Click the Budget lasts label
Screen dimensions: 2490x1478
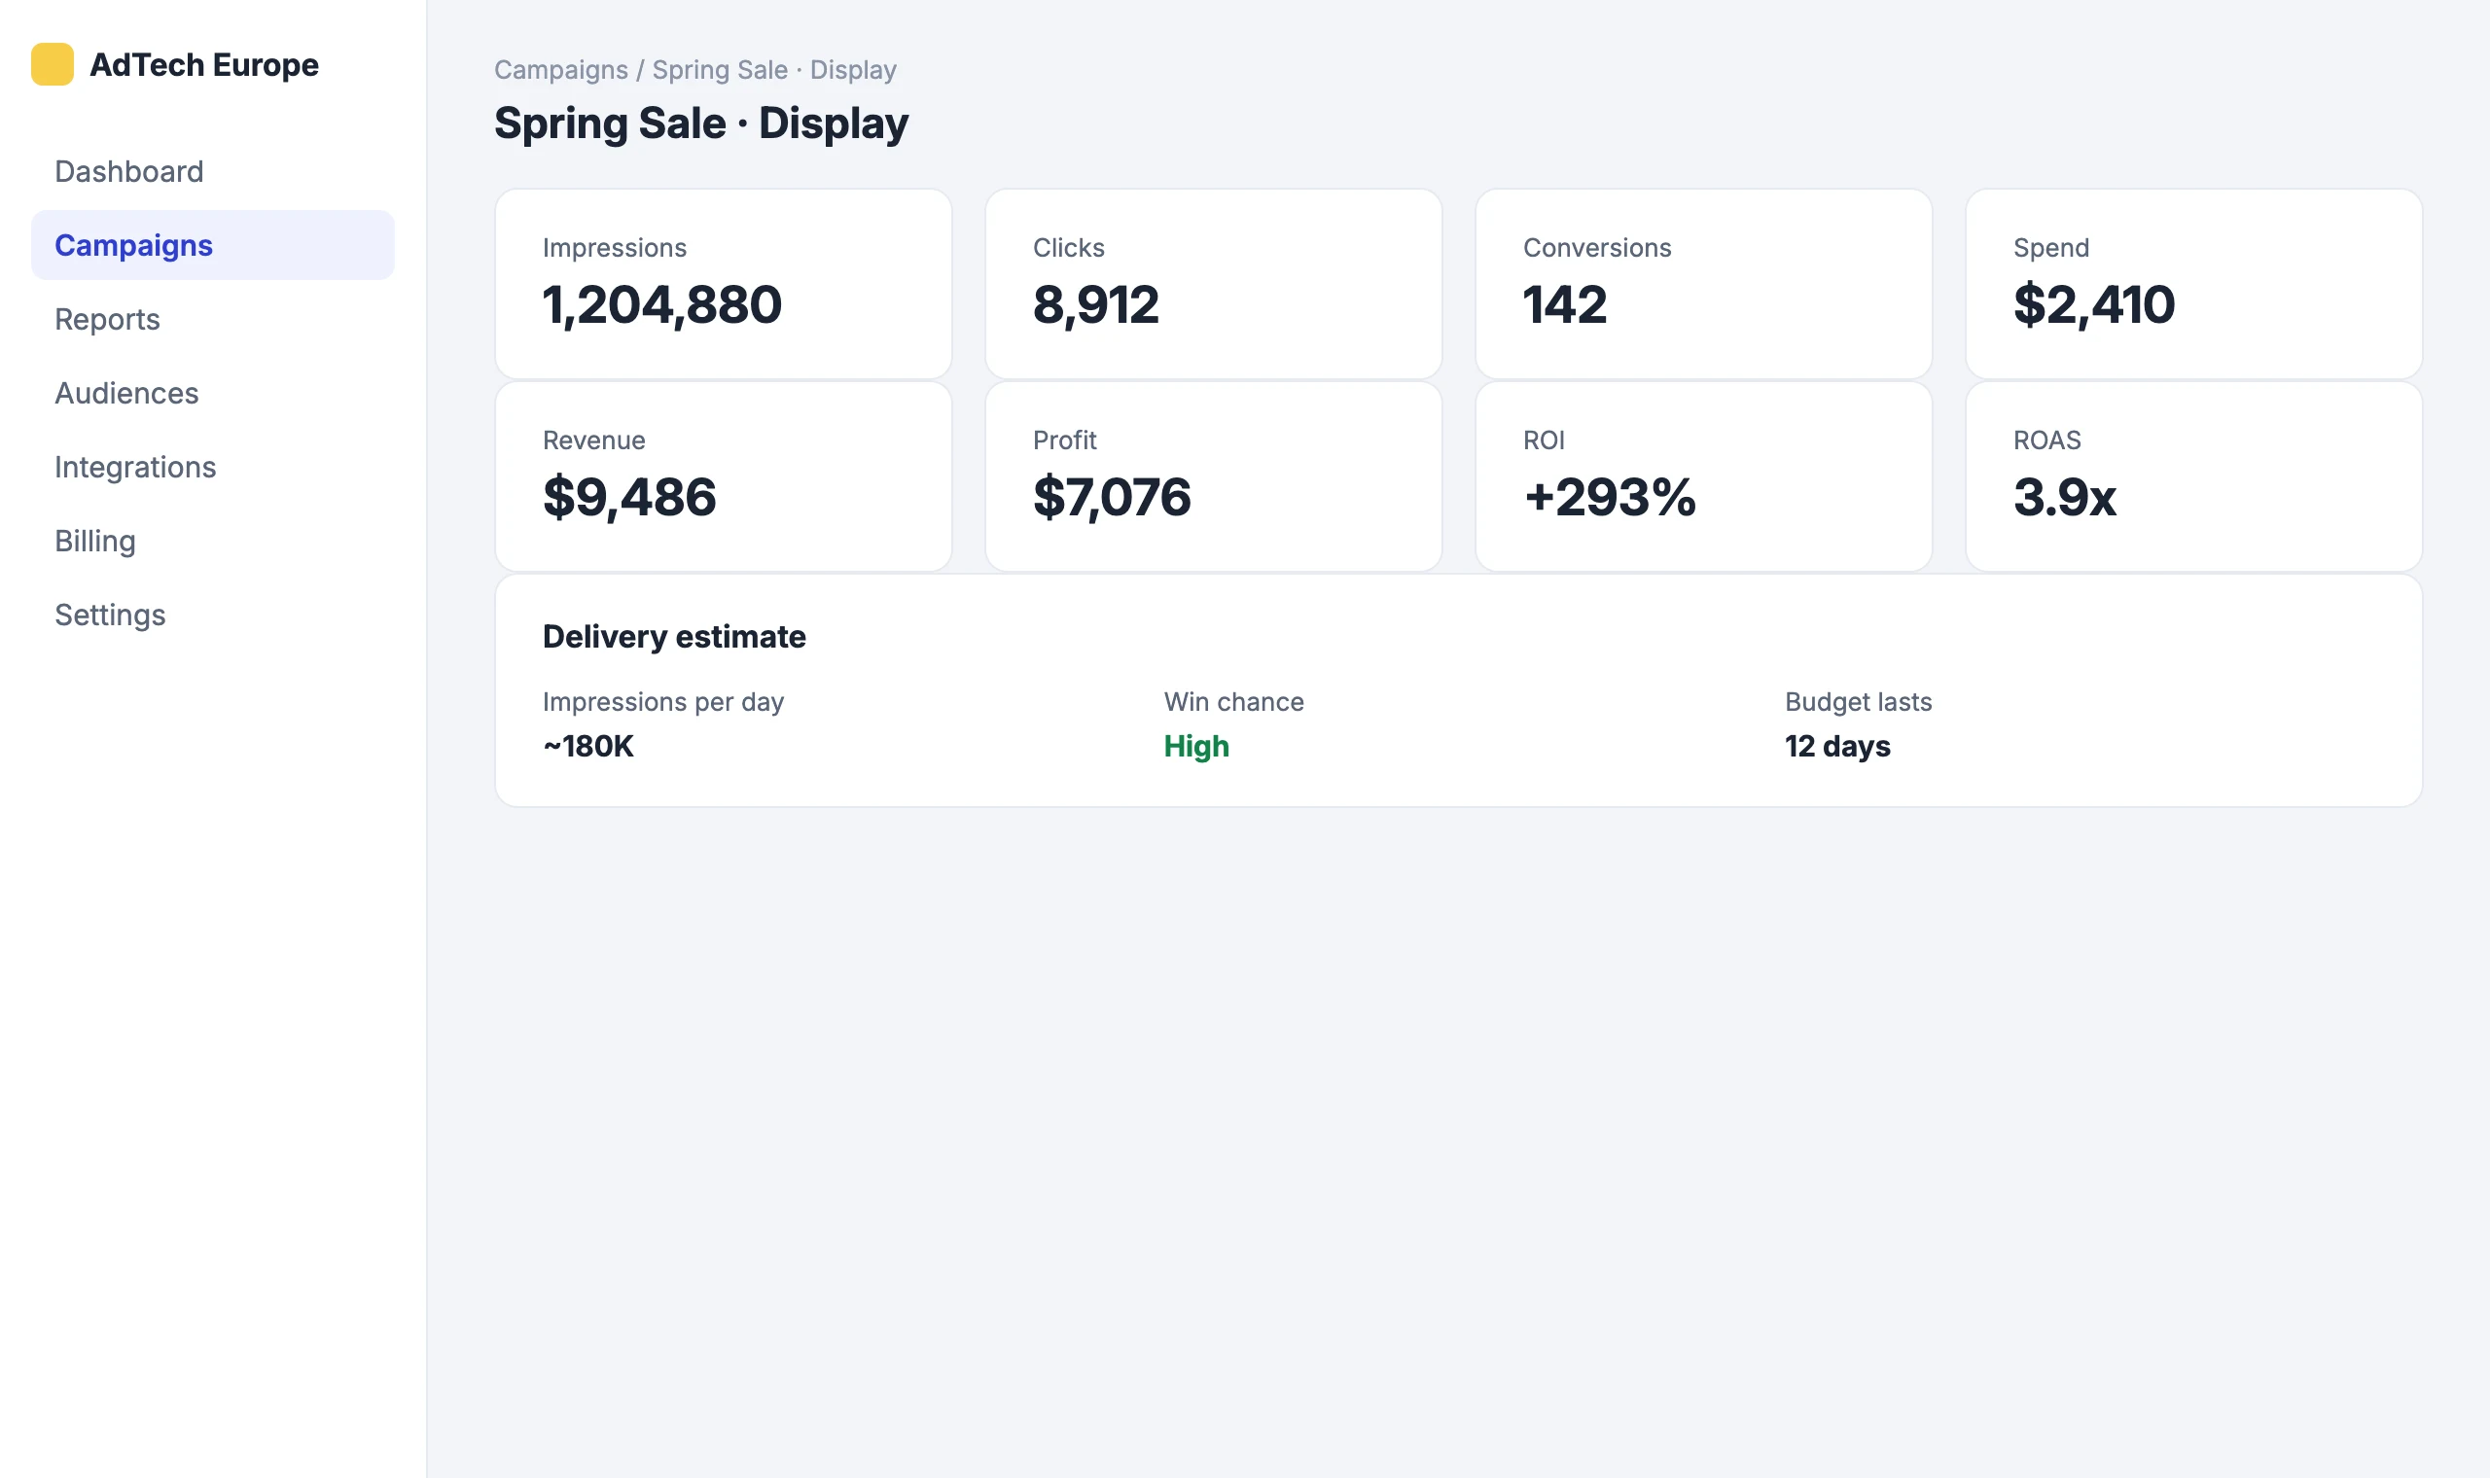[x=1858, y=702]
